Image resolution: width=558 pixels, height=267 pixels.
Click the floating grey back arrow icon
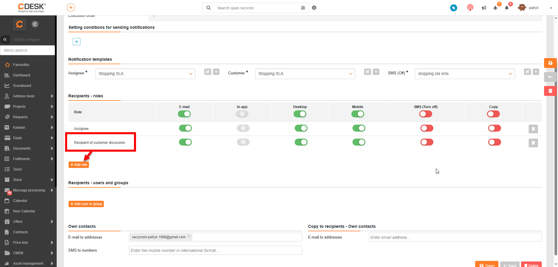point(550,77)
